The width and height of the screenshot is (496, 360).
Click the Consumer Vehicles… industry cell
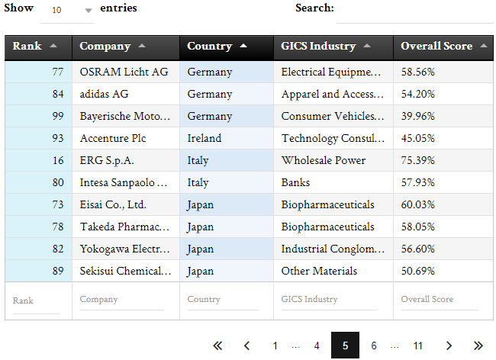[x=333, y=116]
